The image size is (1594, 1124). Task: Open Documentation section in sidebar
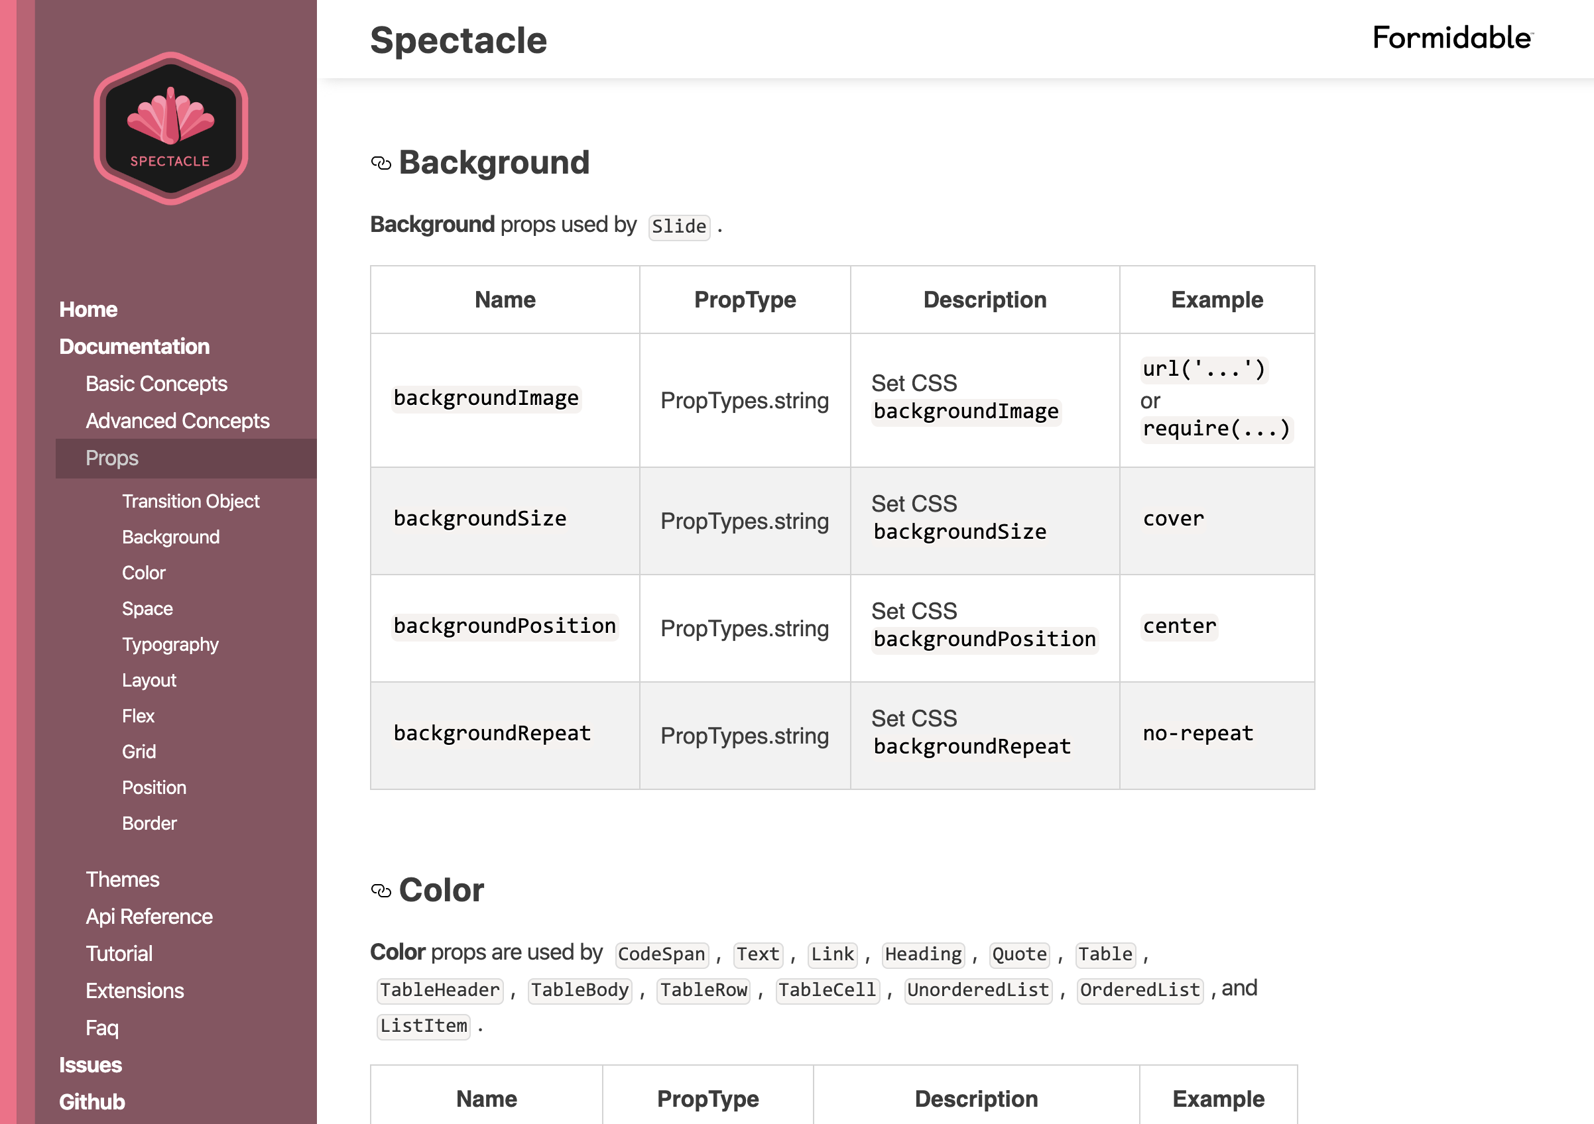134,346
